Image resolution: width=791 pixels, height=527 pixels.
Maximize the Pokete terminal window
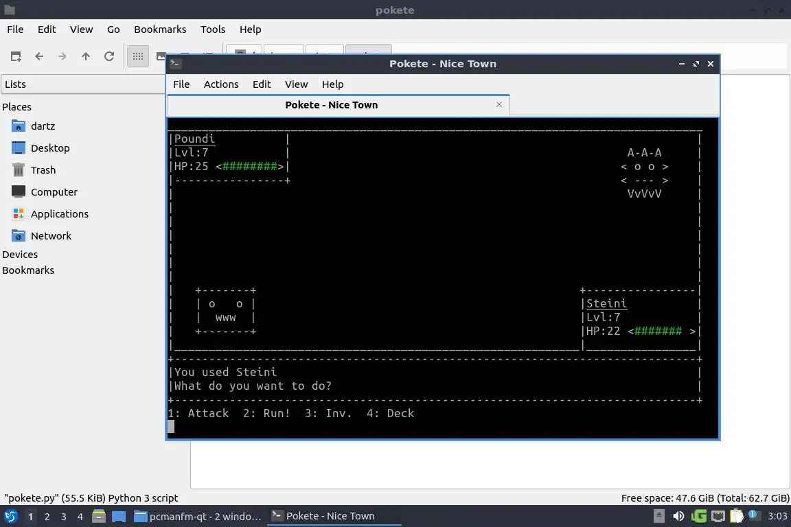696,64
